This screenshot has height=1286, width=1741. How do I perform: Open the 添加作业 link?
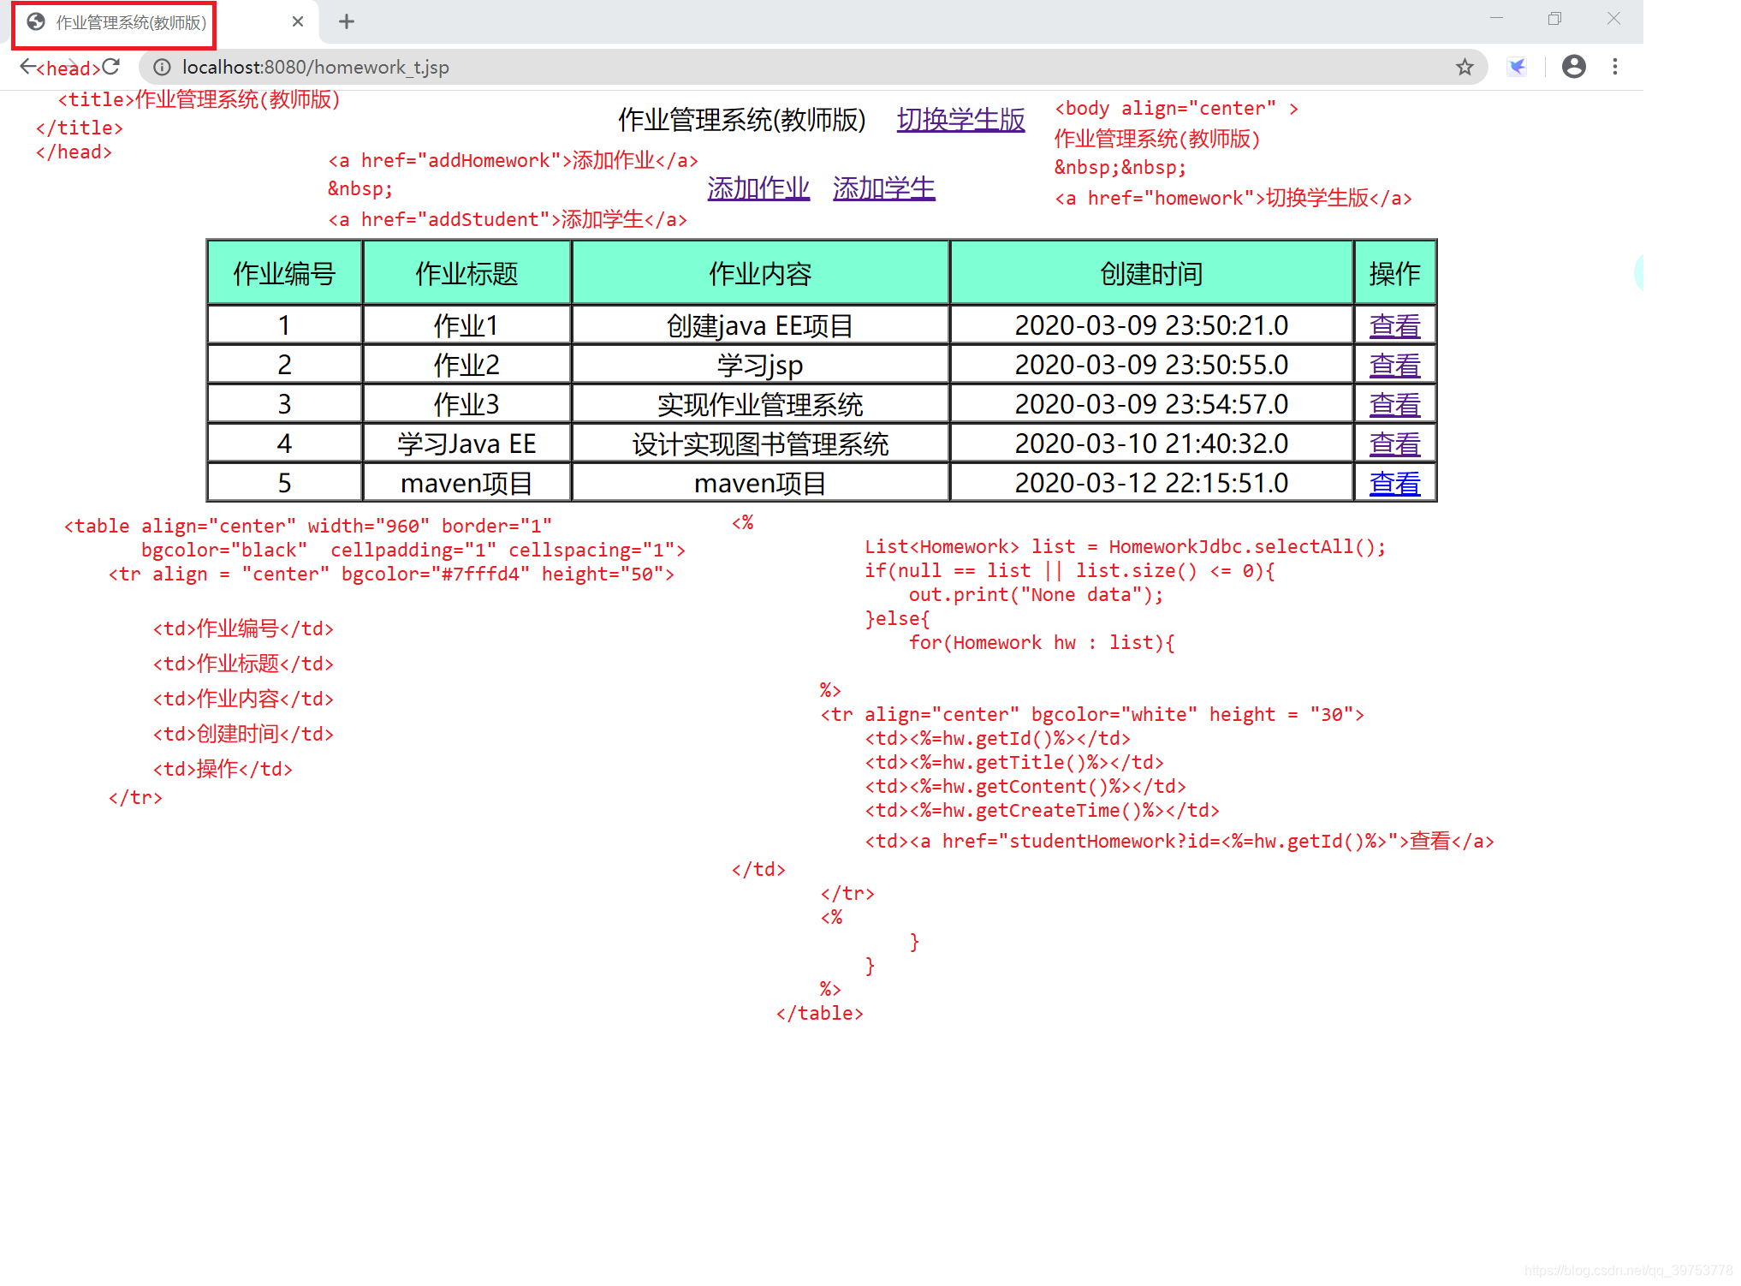[758, 188]
